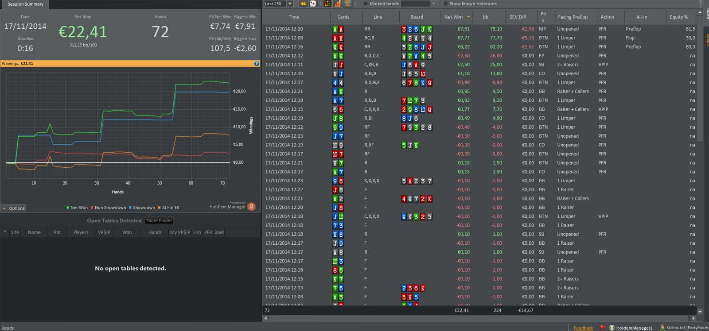Sort hands by the Cards column
This screenshot has width=709, height=331.
click(343, 17)
